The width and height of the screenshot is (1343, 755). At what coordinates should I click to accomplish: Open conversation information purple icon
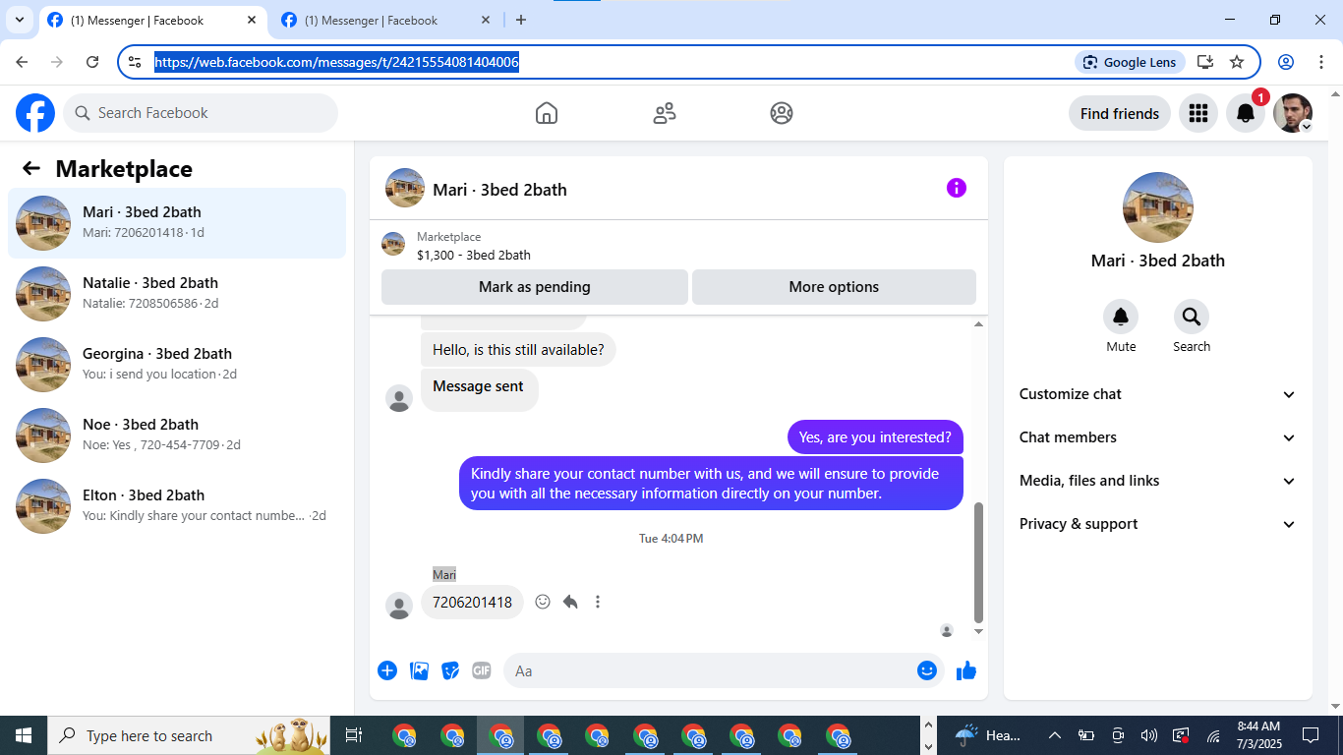[x=957, y=188]
